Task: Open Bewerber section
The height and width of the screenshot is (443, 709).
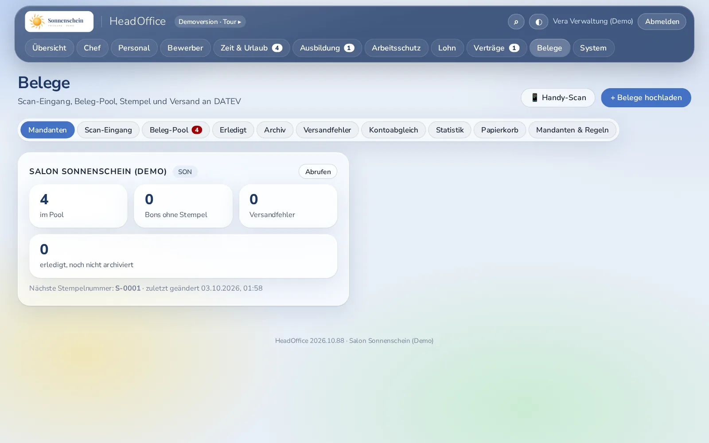Action: point(185,48)
